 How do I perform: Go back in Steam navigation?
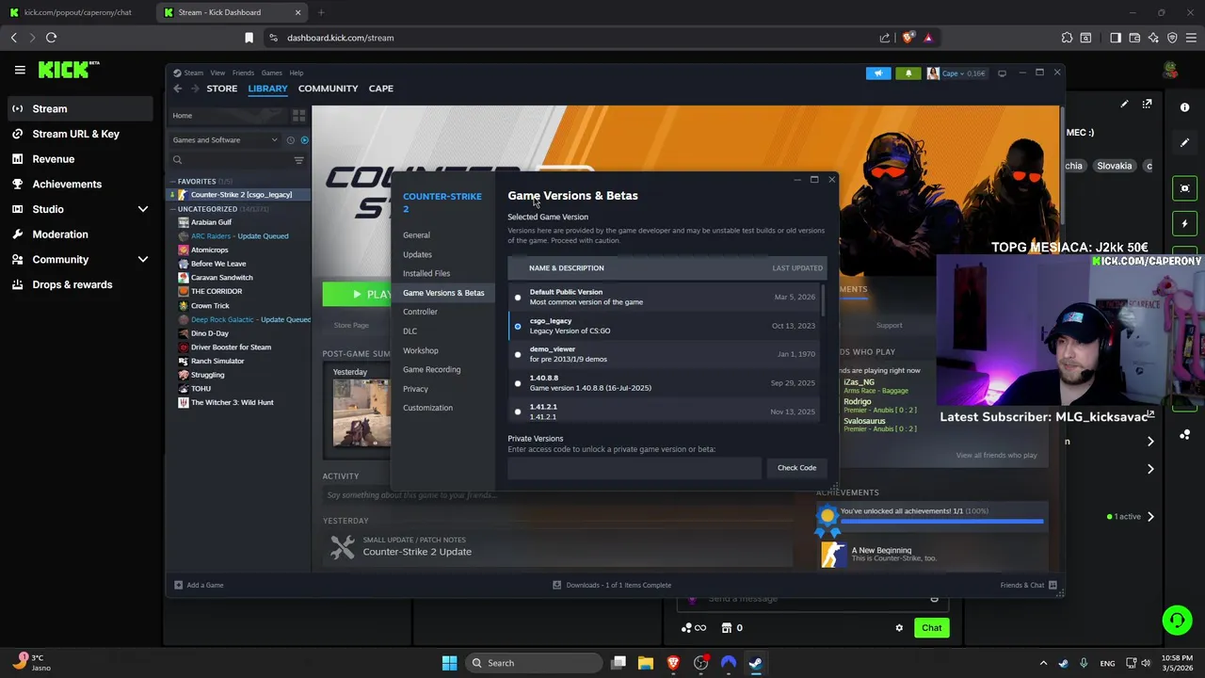pos(177,89)
